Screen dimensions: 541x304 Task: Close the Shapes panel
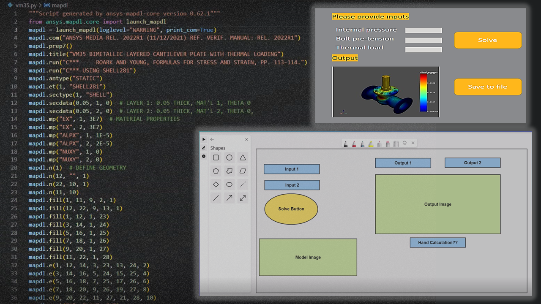tap(246, 139)
